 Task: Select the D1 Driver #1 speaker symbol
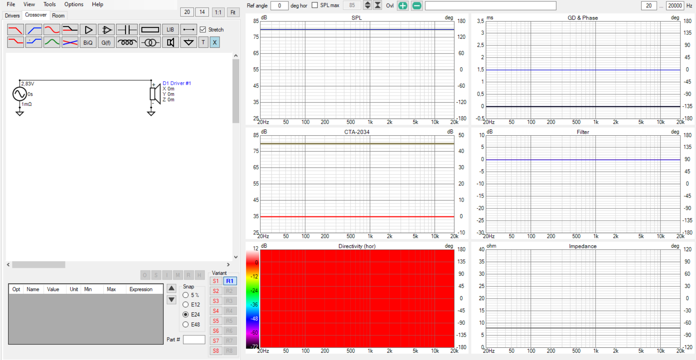(x=155, y=94)
